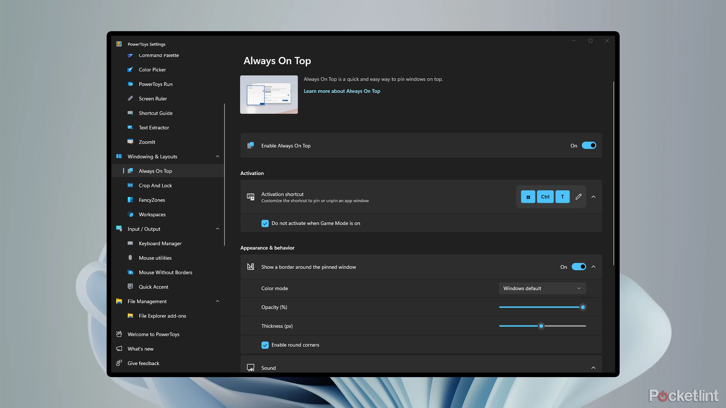Click the Always On Top sidebar icon
Viewport: 726px width, 408px height.
(130, 171)
